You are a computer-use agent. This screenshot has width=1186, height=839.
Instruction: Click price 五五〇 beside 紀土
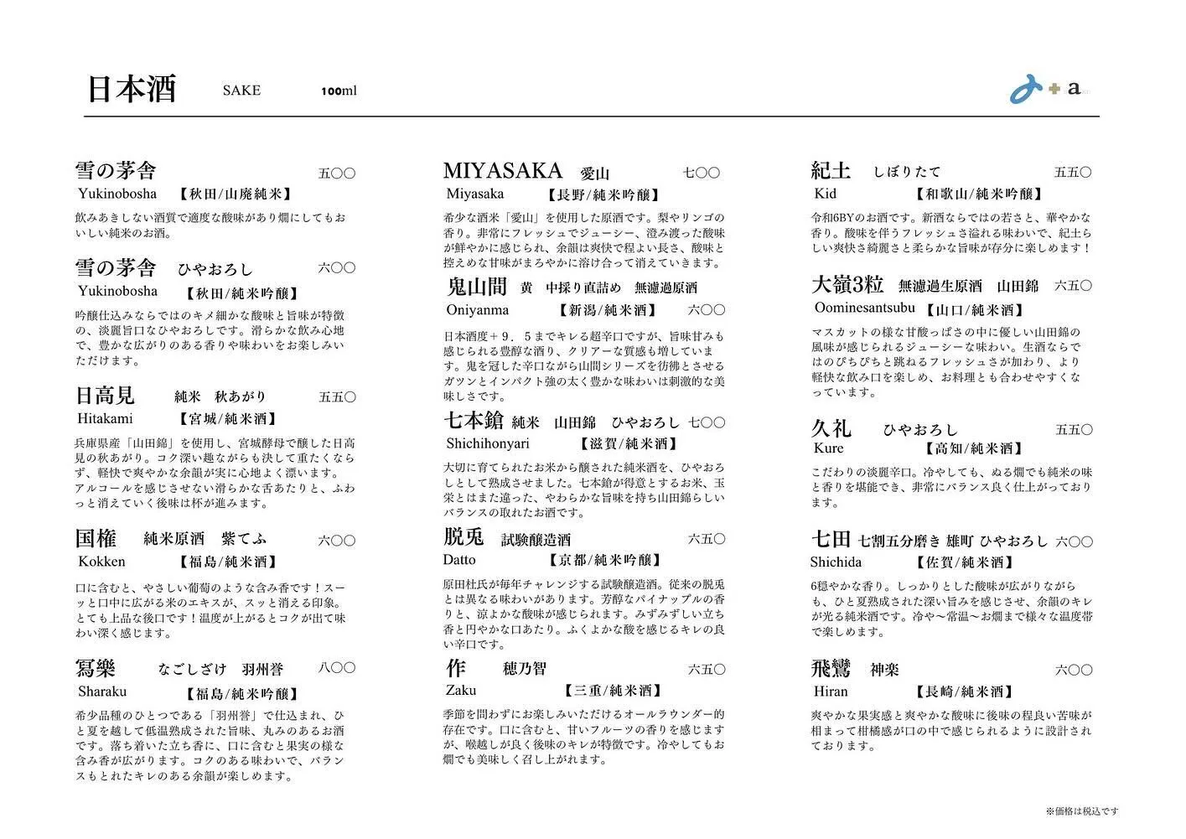(1073, 173)
